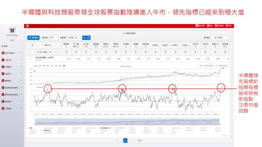Open 首頁 in the sidebar
262x147 pixels.
(x=5, y=46)
